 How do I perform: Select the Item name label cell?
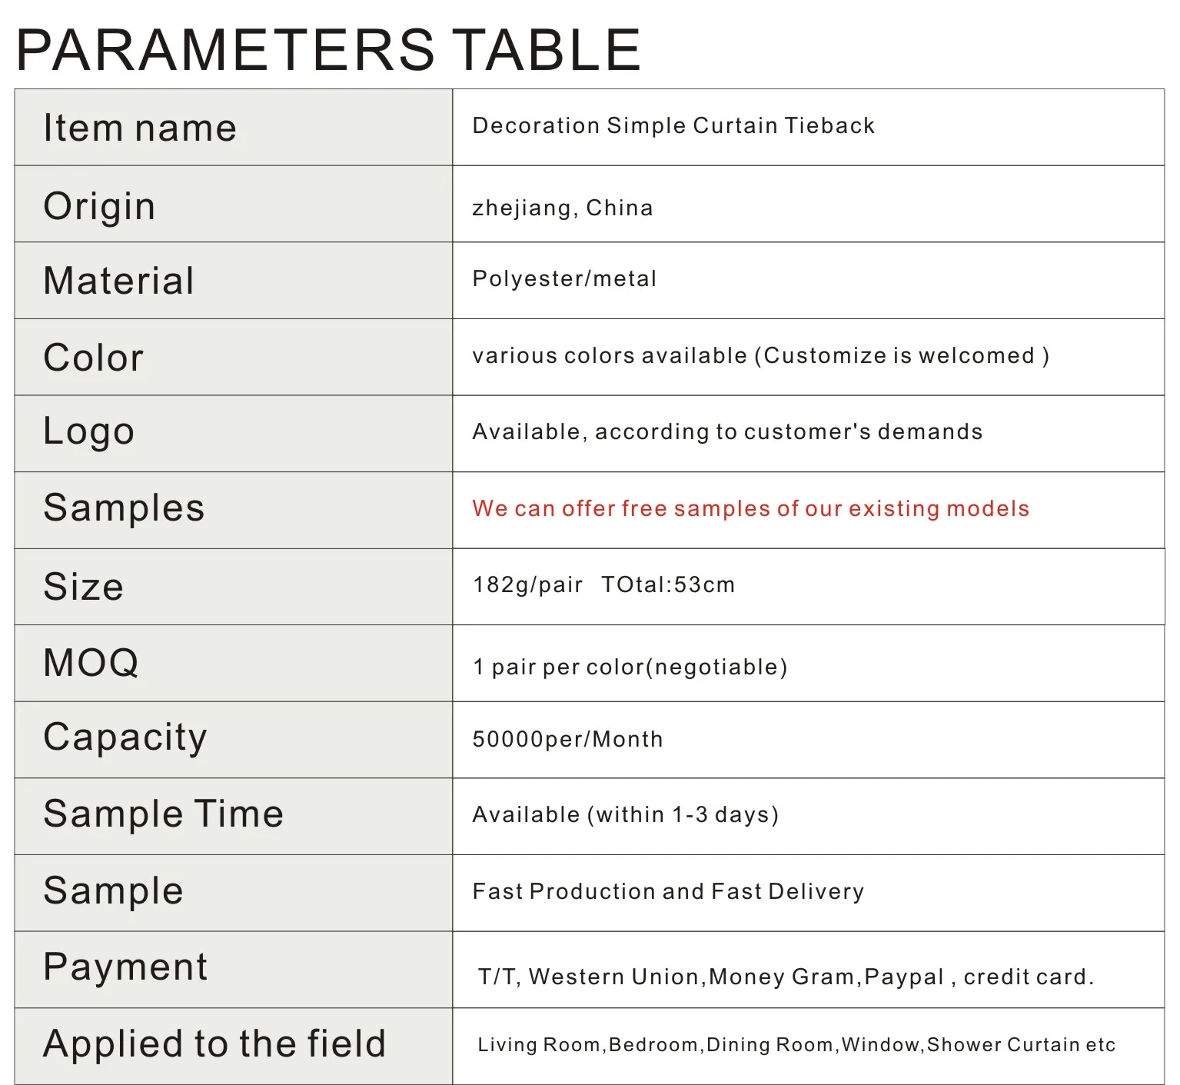point(140,128)
